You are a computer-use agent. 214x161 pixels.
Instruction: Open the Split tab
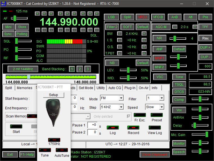click(9, 88)
